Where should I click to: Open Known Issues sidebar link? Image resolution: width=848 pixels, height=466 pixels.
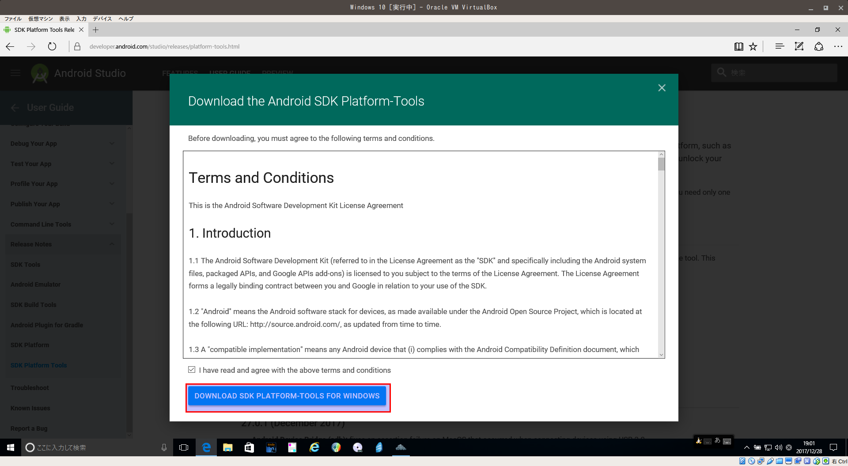[30, 408]
